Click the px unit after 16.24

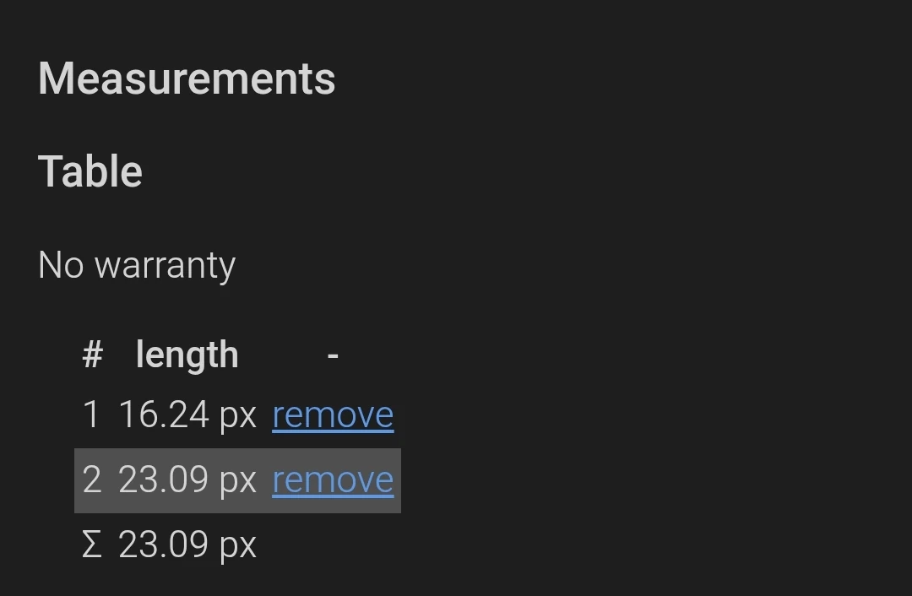pos(237,416)
